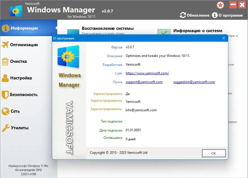Open https://www.yamicsoft.com/ link
248x178 pixels.
147,73
